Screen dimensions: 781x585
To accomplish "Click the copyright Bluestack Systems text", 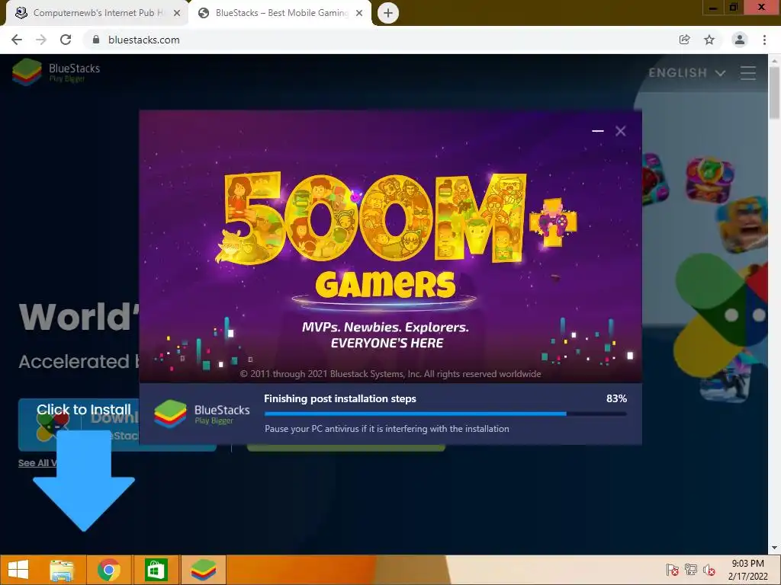I will tap(390, 374).
